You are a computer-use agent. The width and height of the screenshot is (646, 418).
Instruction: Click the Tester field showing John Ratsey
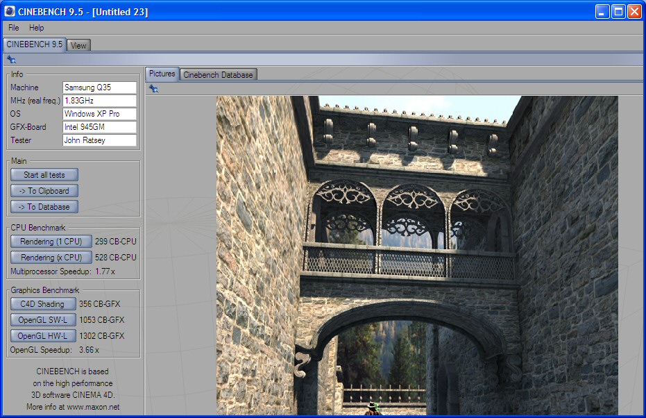pos(99,140)
